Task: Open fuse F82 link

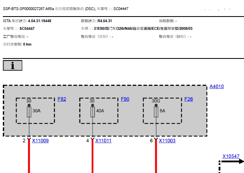Action: [x=62, y=99]
